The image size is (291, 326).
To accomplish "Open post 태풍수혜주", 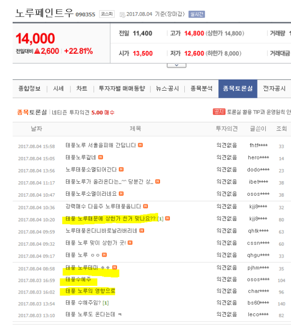I will point(78,279).
